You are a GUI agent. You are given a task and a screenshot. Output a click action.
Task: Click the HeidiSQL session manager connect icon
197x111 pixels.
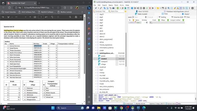click(x=96, y=8)
